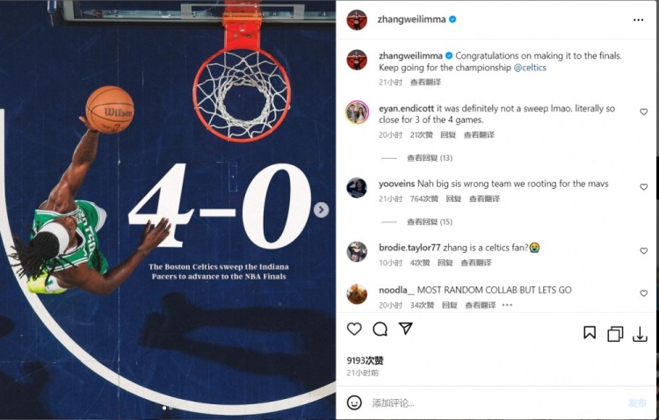
Task: Click the copy/duplicate icon beside bookmark
Action: pos(615,334)
